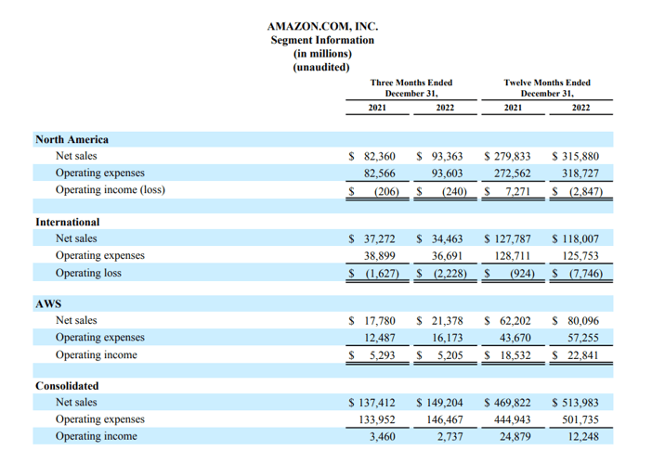Click AWS operating expenses 57,255
Image resolution: width=652 pixels, height=476 pixels.
pos(583,338)
